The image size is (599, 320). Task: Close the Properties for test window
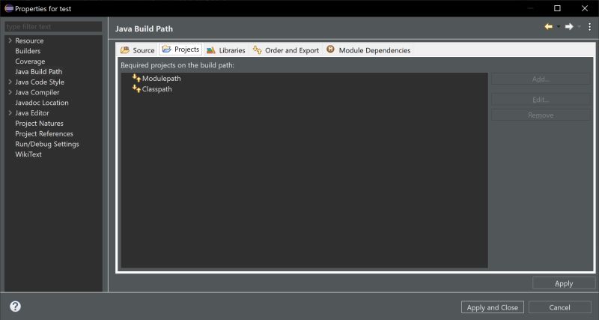tap(585, 8)
